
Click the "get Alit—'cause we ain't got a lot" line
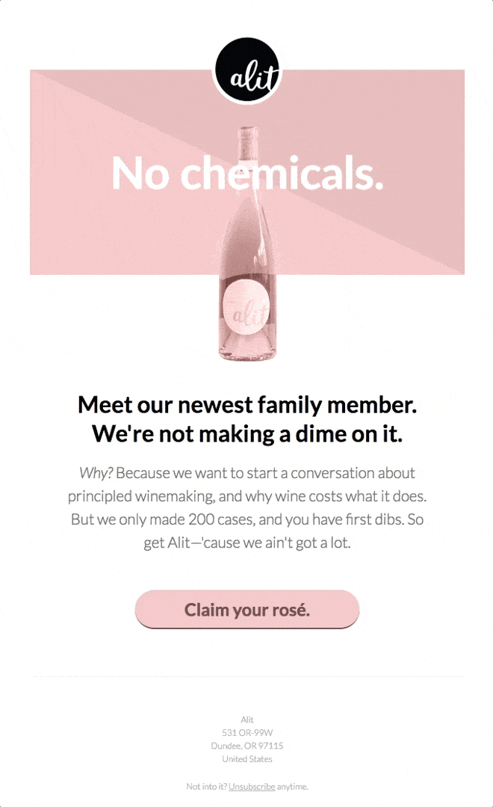click(x=246, y=542)
